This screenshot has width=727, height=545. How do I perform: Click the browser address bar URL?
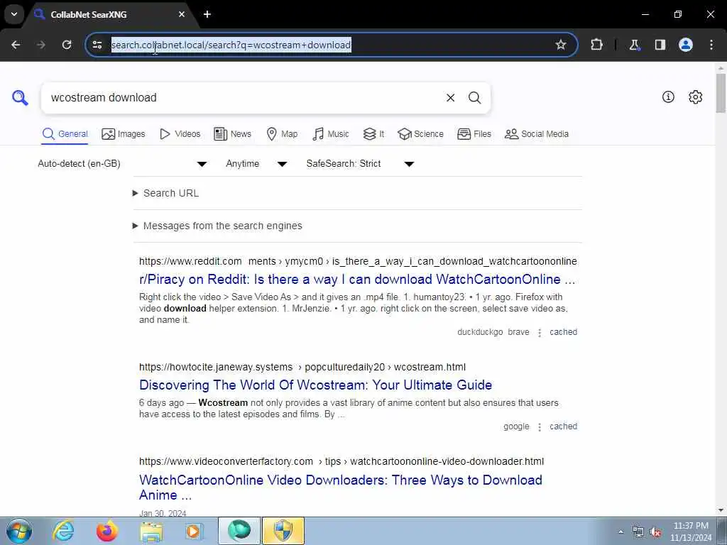[231, 45]
